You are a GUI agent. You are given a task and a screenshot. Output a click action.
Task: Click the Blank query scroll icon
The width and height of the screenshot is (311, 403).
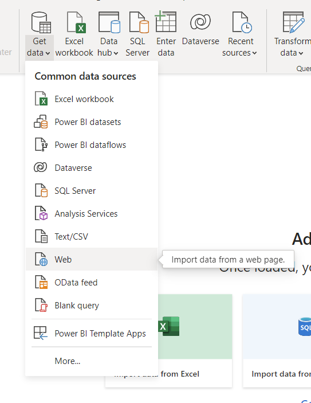click(41, 305)
